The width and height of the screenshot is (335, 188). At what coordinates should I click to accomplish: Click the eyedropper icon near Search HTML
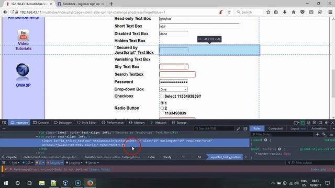238,128
